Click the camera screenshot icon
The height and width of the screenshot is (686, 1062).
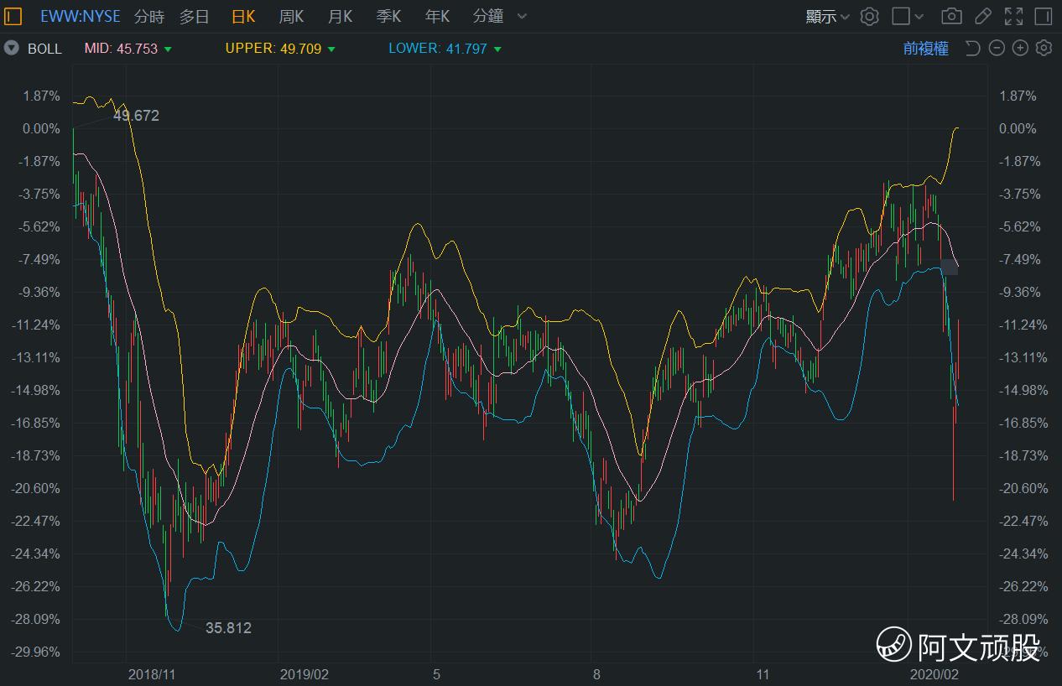[951, 16]
